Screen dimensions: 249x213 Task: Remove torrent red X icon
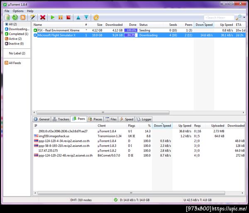click(x=43, y=17)
